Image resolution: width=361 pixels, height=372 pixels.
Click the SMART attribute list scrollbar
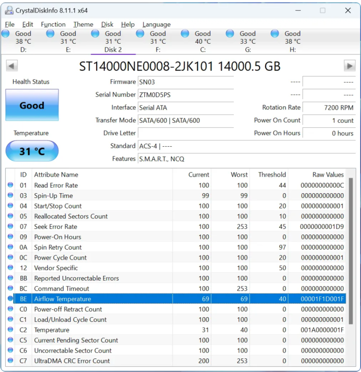[351, 251]
